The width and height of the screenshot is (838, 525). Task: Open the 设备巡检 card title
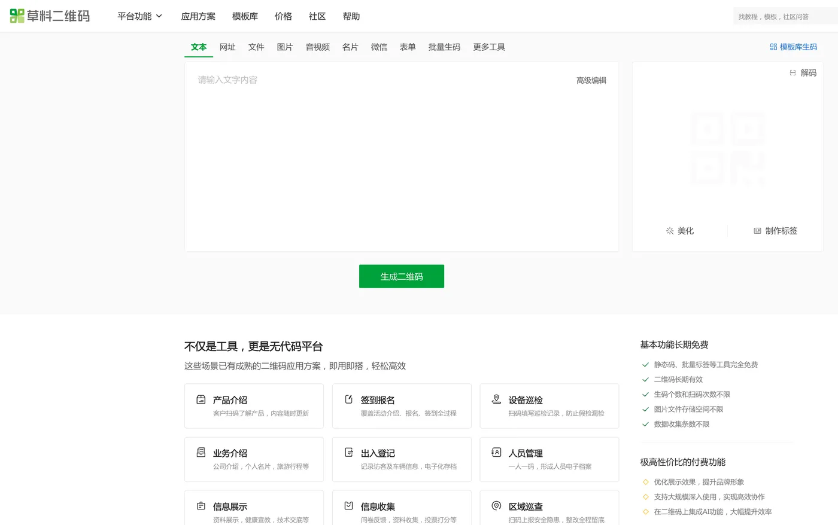tap(526, 400)
